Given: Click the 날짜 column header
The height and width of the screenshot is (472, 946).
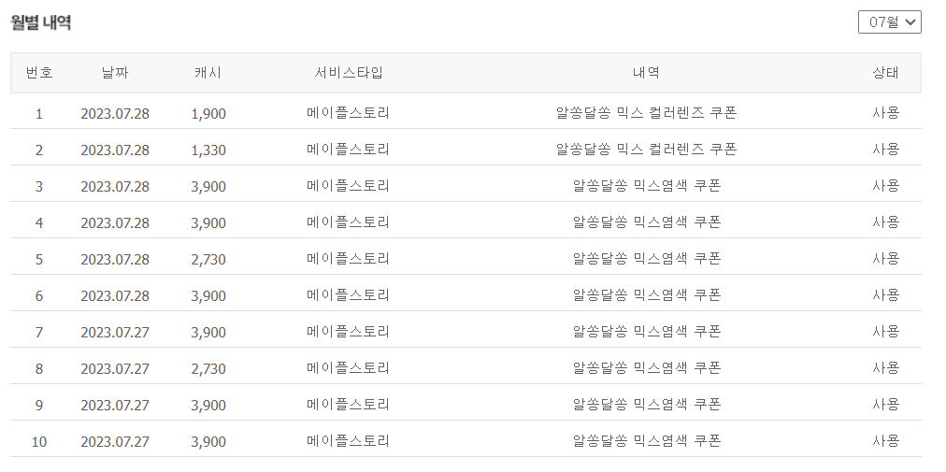Looking at the screenshot, I should tap(114, 73).
